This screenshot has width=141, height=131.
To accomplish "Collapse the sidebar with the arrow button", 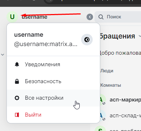I will (x=90, y=17).
